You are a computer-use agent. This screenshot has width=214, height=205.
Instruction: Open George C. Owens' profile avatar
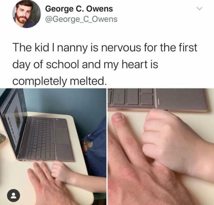26,14
